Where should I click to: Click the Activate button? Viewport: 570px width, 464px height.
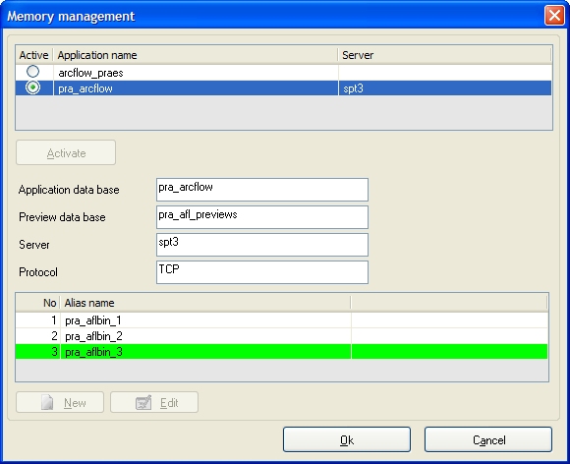66,152
